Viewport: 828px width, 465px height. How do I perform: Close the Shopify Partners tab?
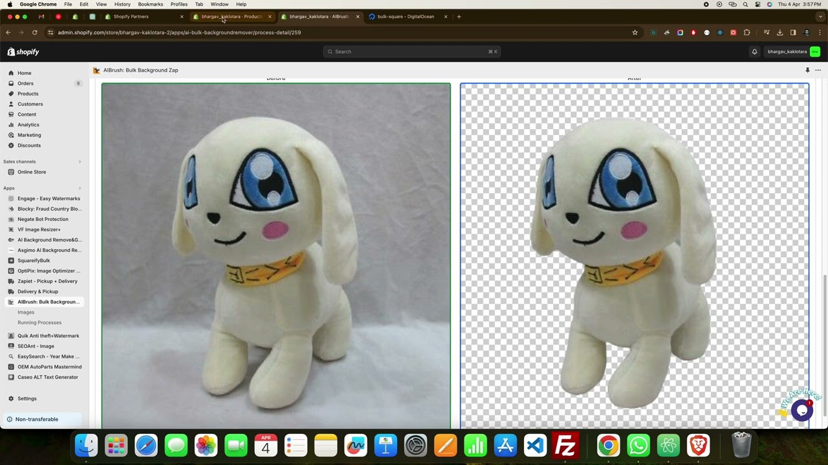click(182, 16)
